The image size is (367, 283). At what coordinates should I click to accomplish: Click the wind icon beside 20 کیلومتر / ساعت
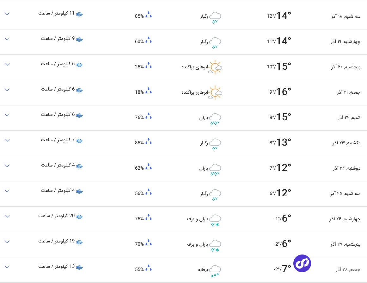(x=79, y=217)
